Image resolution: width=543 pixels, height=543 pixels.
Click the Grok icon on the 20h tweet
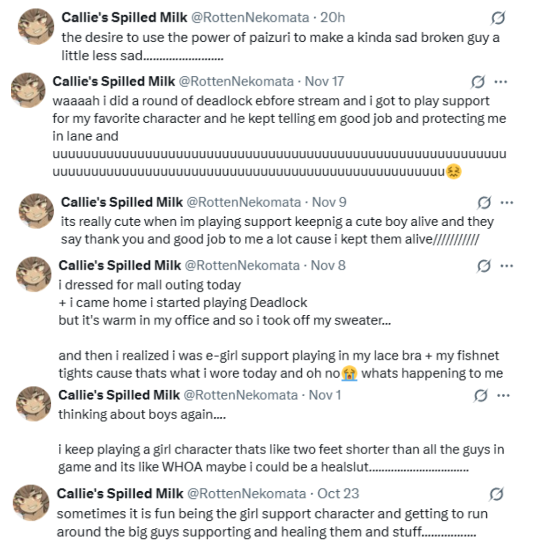pyautogui.click(x=498, y=19)
